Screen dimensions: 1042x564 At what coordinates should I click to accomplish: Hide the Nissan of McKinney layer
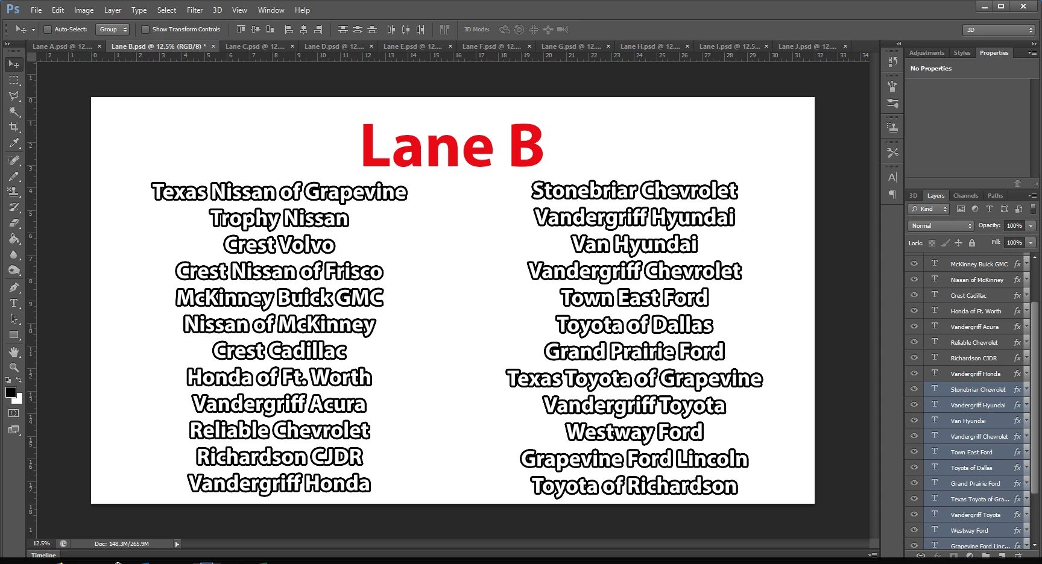point(914,280)
